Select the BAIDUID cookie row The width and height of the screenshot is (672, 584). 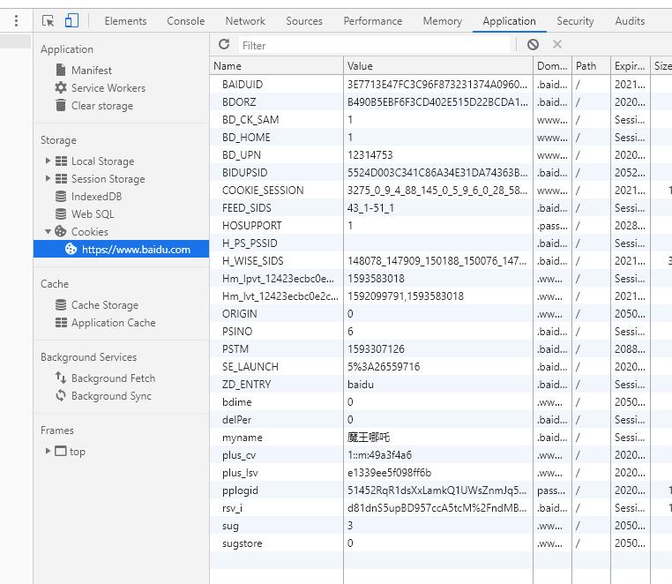tap(276, 85)
